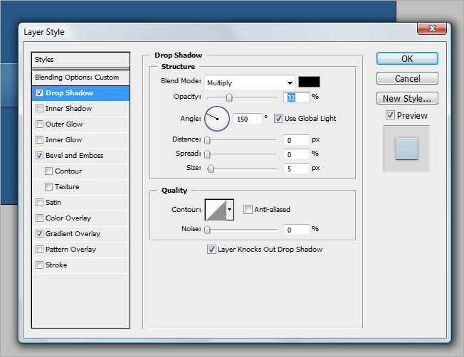
Task: Select the Styles list entry
Action: click(x=80, y=60)
